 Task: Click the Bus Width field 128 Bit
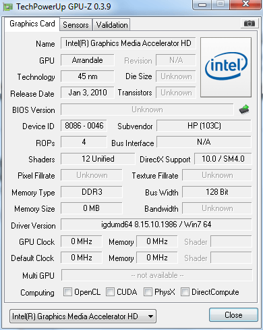coord(217,192)
